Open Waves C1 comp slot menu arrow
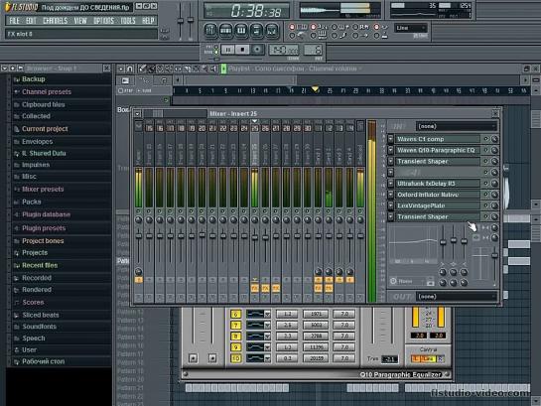The height and width of the screenshot is (406, 541). 390,139
